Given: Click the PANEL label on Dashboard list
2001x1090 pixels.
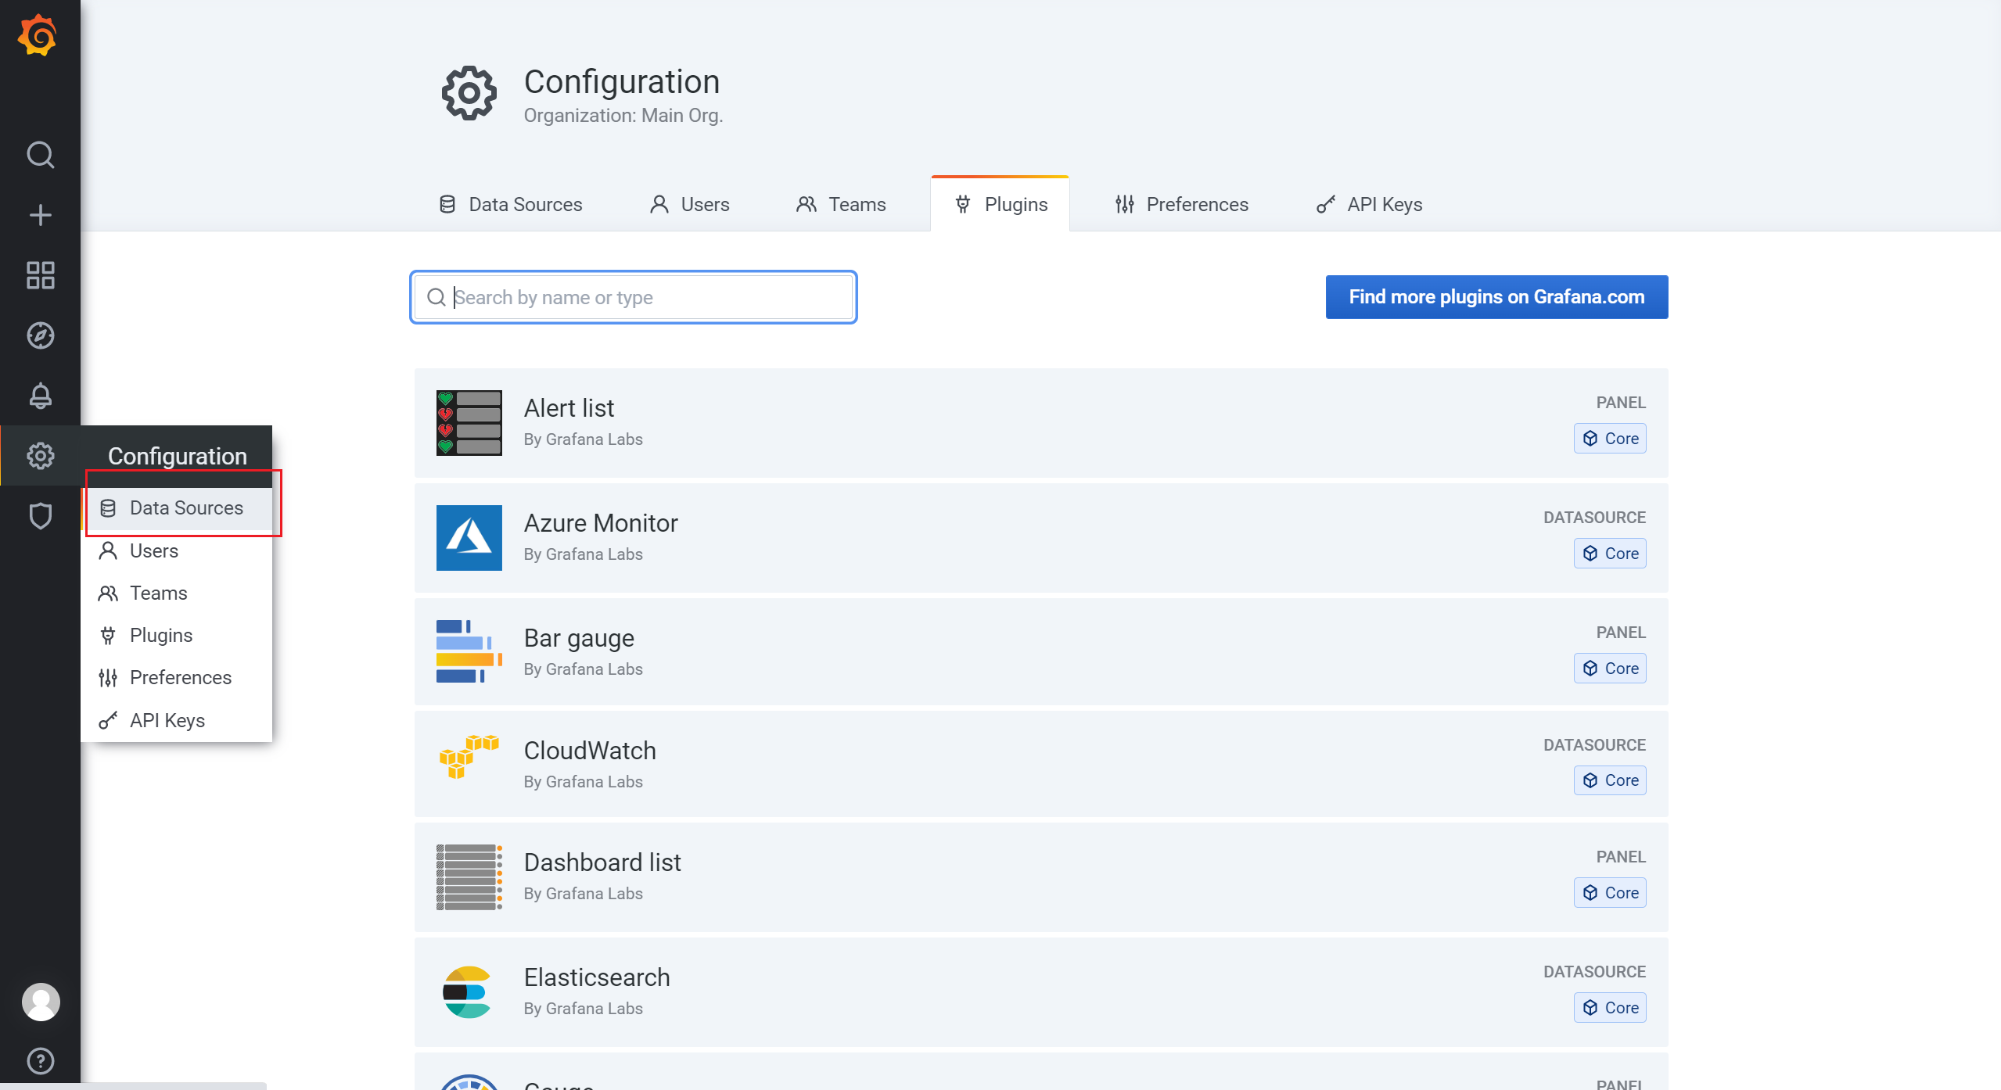Looking at the screenshot, I should coord(1621,857).
